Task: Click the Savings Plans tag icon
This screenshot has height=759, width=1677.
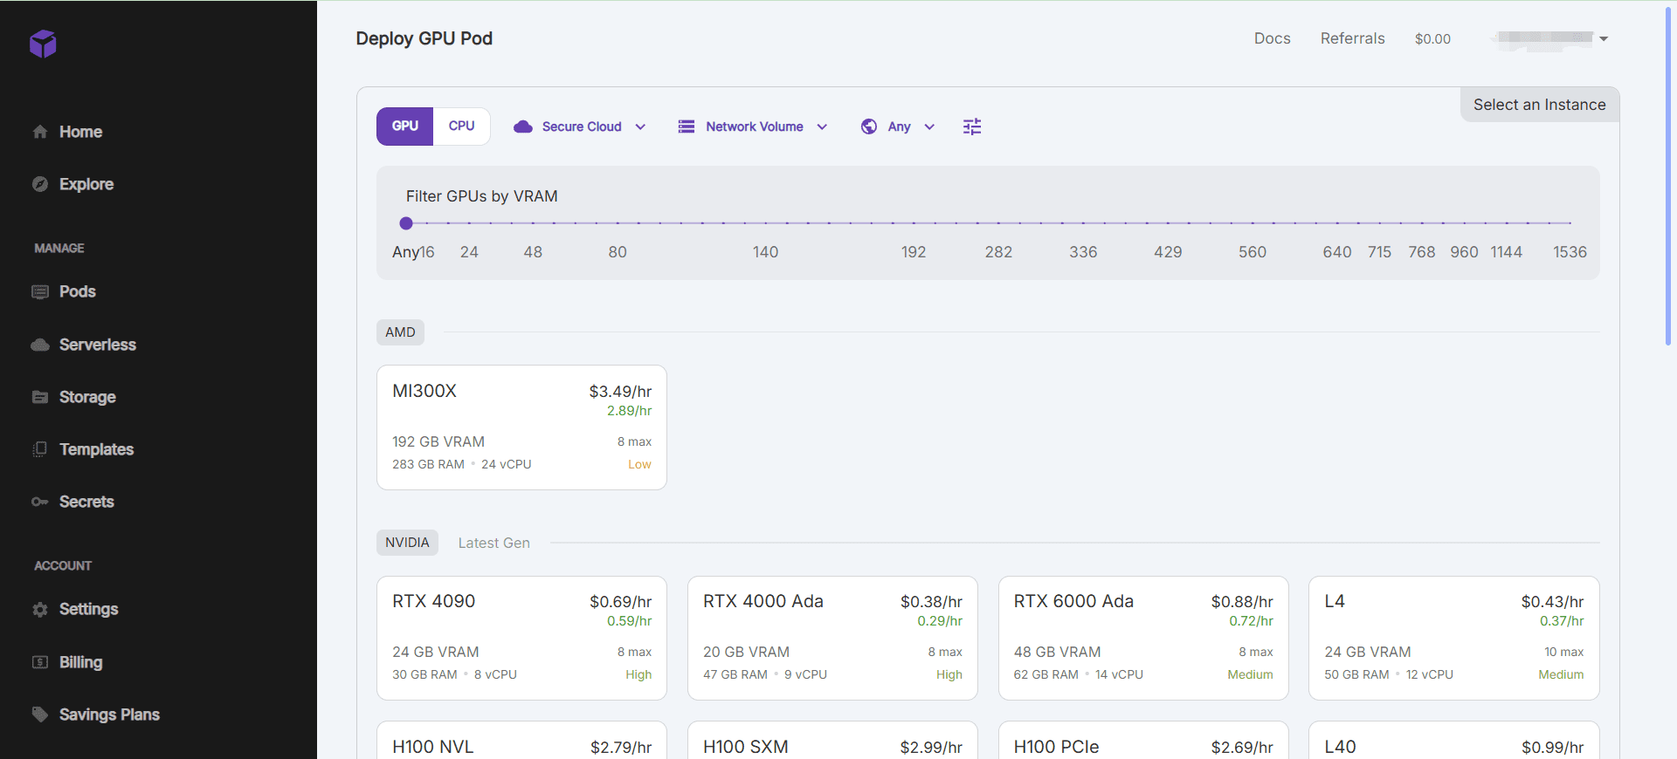Action: point(40,715)
